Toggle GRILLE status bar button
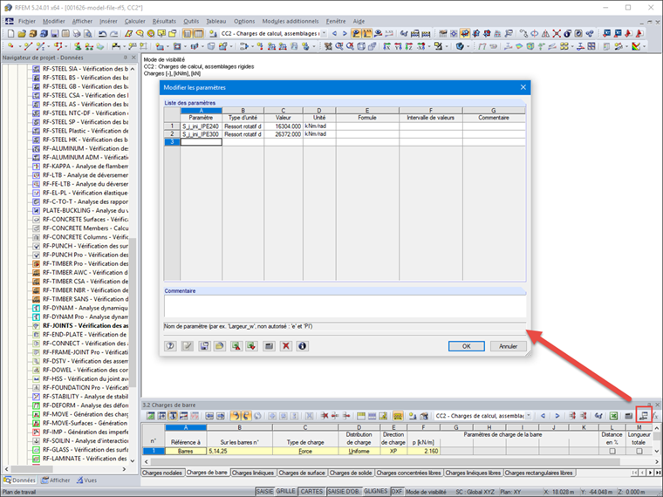This screenshot has height=497, width=663. pyautogui.click(x=285, y=491)
